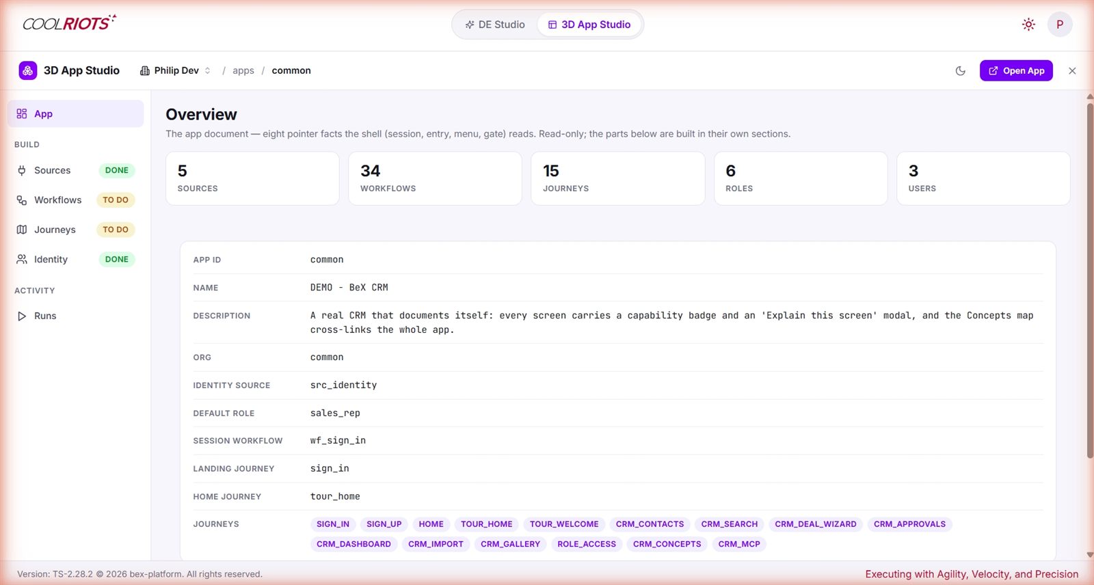Click the 5 Sources stat card
The height and width of the screenshot is (585, 1094).
[x=252, y=178]
